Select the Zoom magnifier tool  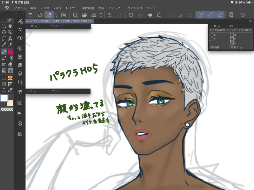pyautogui.click(x=4, y=26)
